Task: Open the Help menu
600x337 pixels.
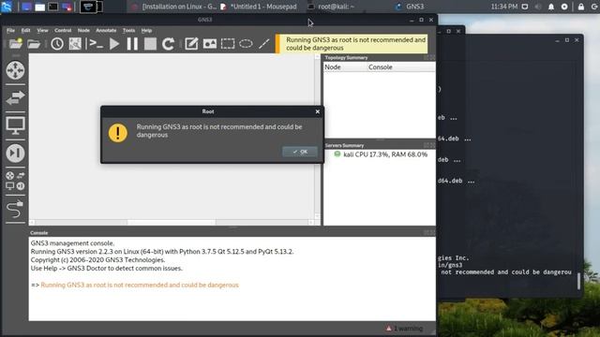Action: 146,30
